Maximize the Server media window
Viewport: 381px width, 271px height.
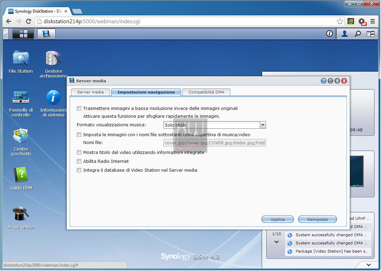337,81
